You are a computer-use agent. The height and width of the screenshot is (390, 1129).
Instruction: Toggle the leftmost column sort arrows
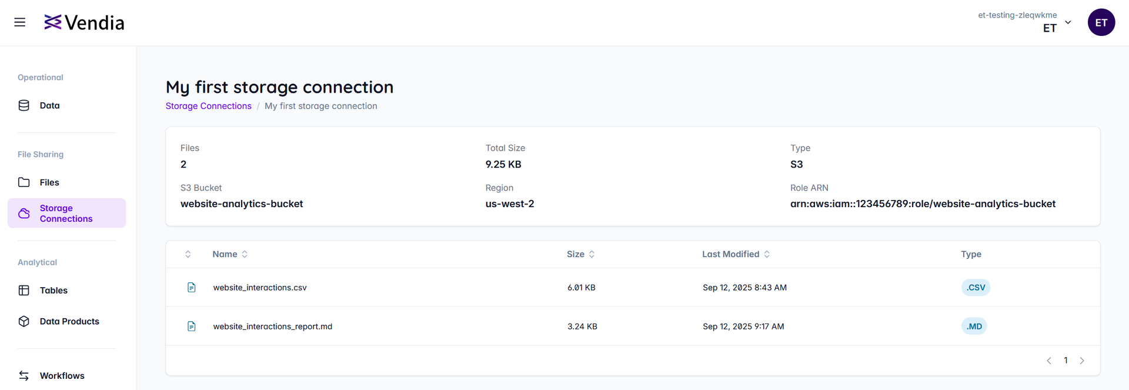point(188,254)
